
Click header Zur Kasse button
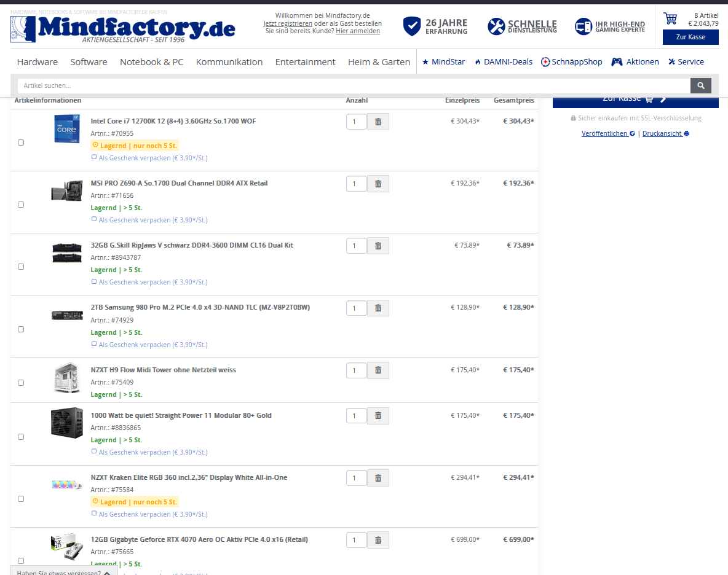coord(690,37)
